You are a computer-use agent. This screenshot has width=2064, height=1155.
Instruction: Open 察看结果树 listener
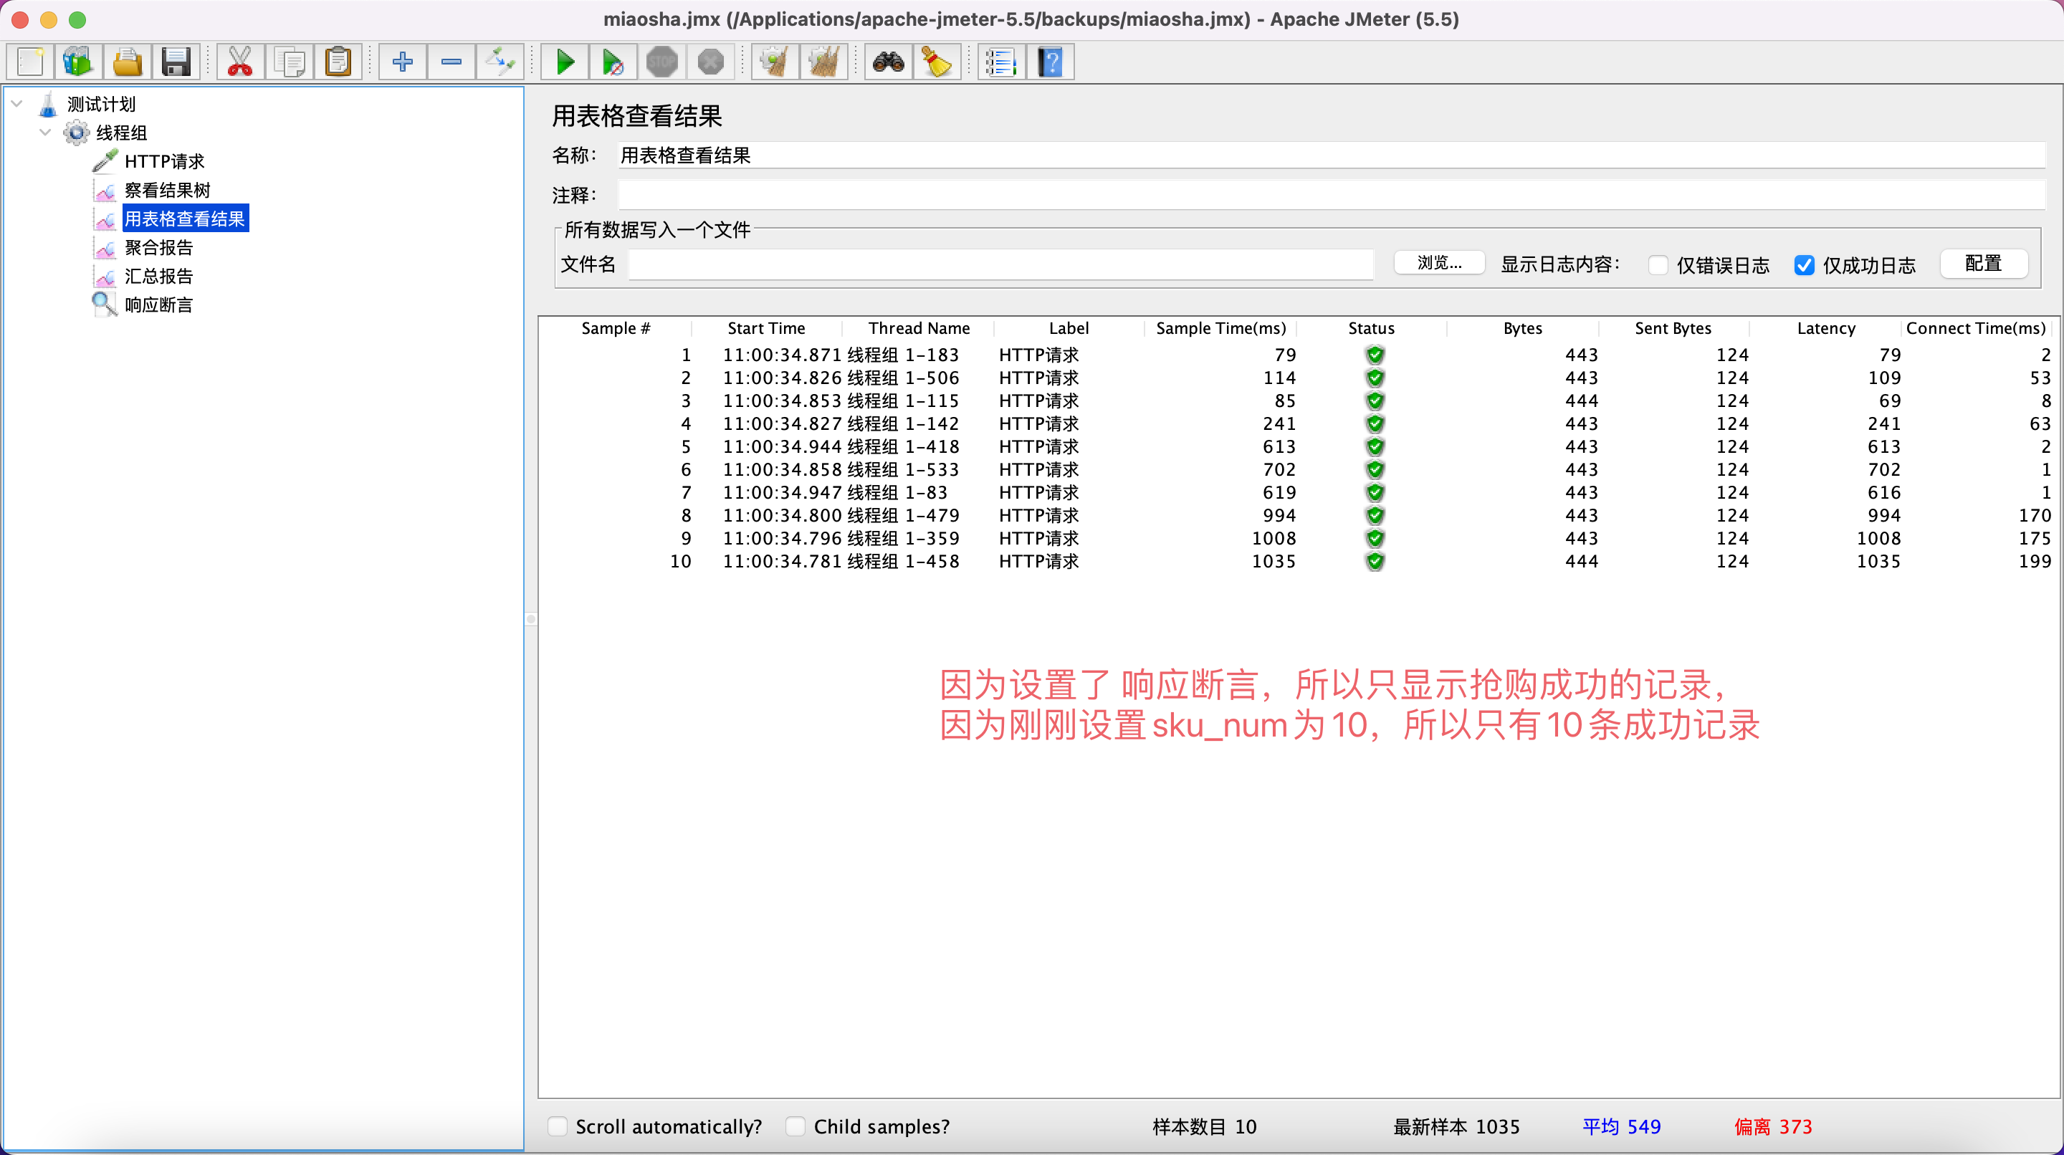[168, 191]
